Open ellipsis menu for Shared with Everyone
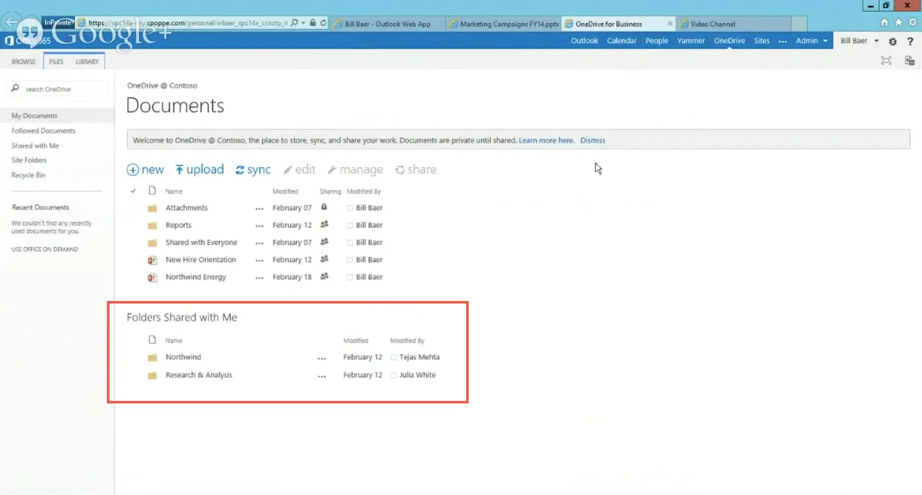Image resolution: width=922 pixels, height=495 pixels. (x=259, y=243)
